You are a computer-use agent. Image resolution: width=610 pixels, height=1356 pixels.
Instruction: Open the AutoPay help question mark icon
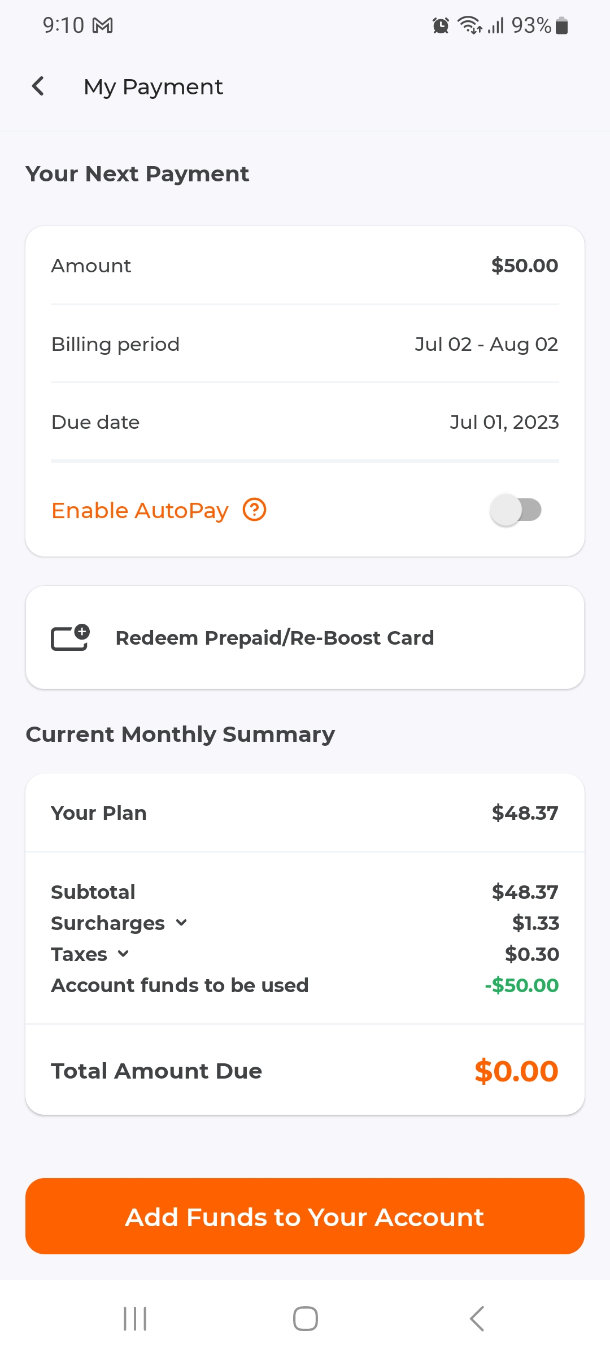pos(254,510)
